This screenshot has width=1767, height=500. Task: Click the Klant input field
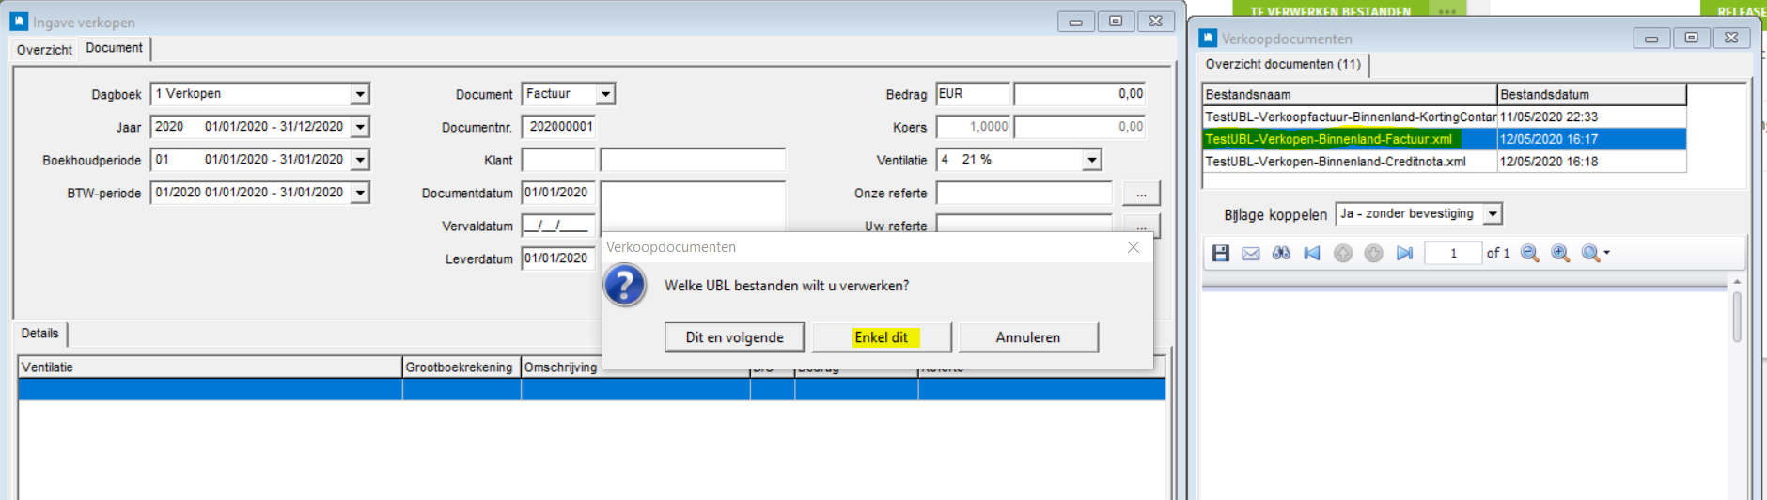[558, 160]
